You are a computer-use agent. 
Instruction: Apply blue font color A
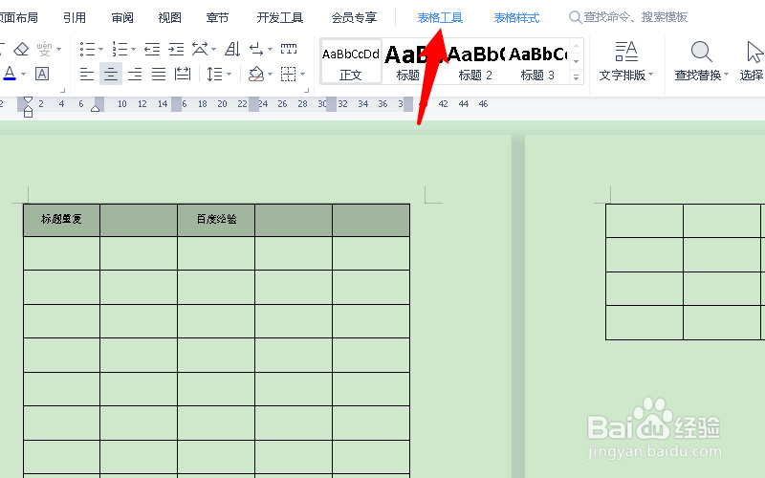coord(10,74)
